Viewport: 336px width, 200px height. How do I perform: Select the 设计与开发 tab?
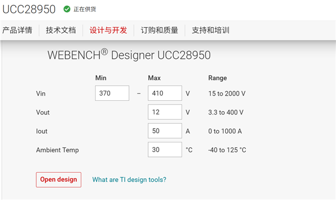(x=108, y=30)
